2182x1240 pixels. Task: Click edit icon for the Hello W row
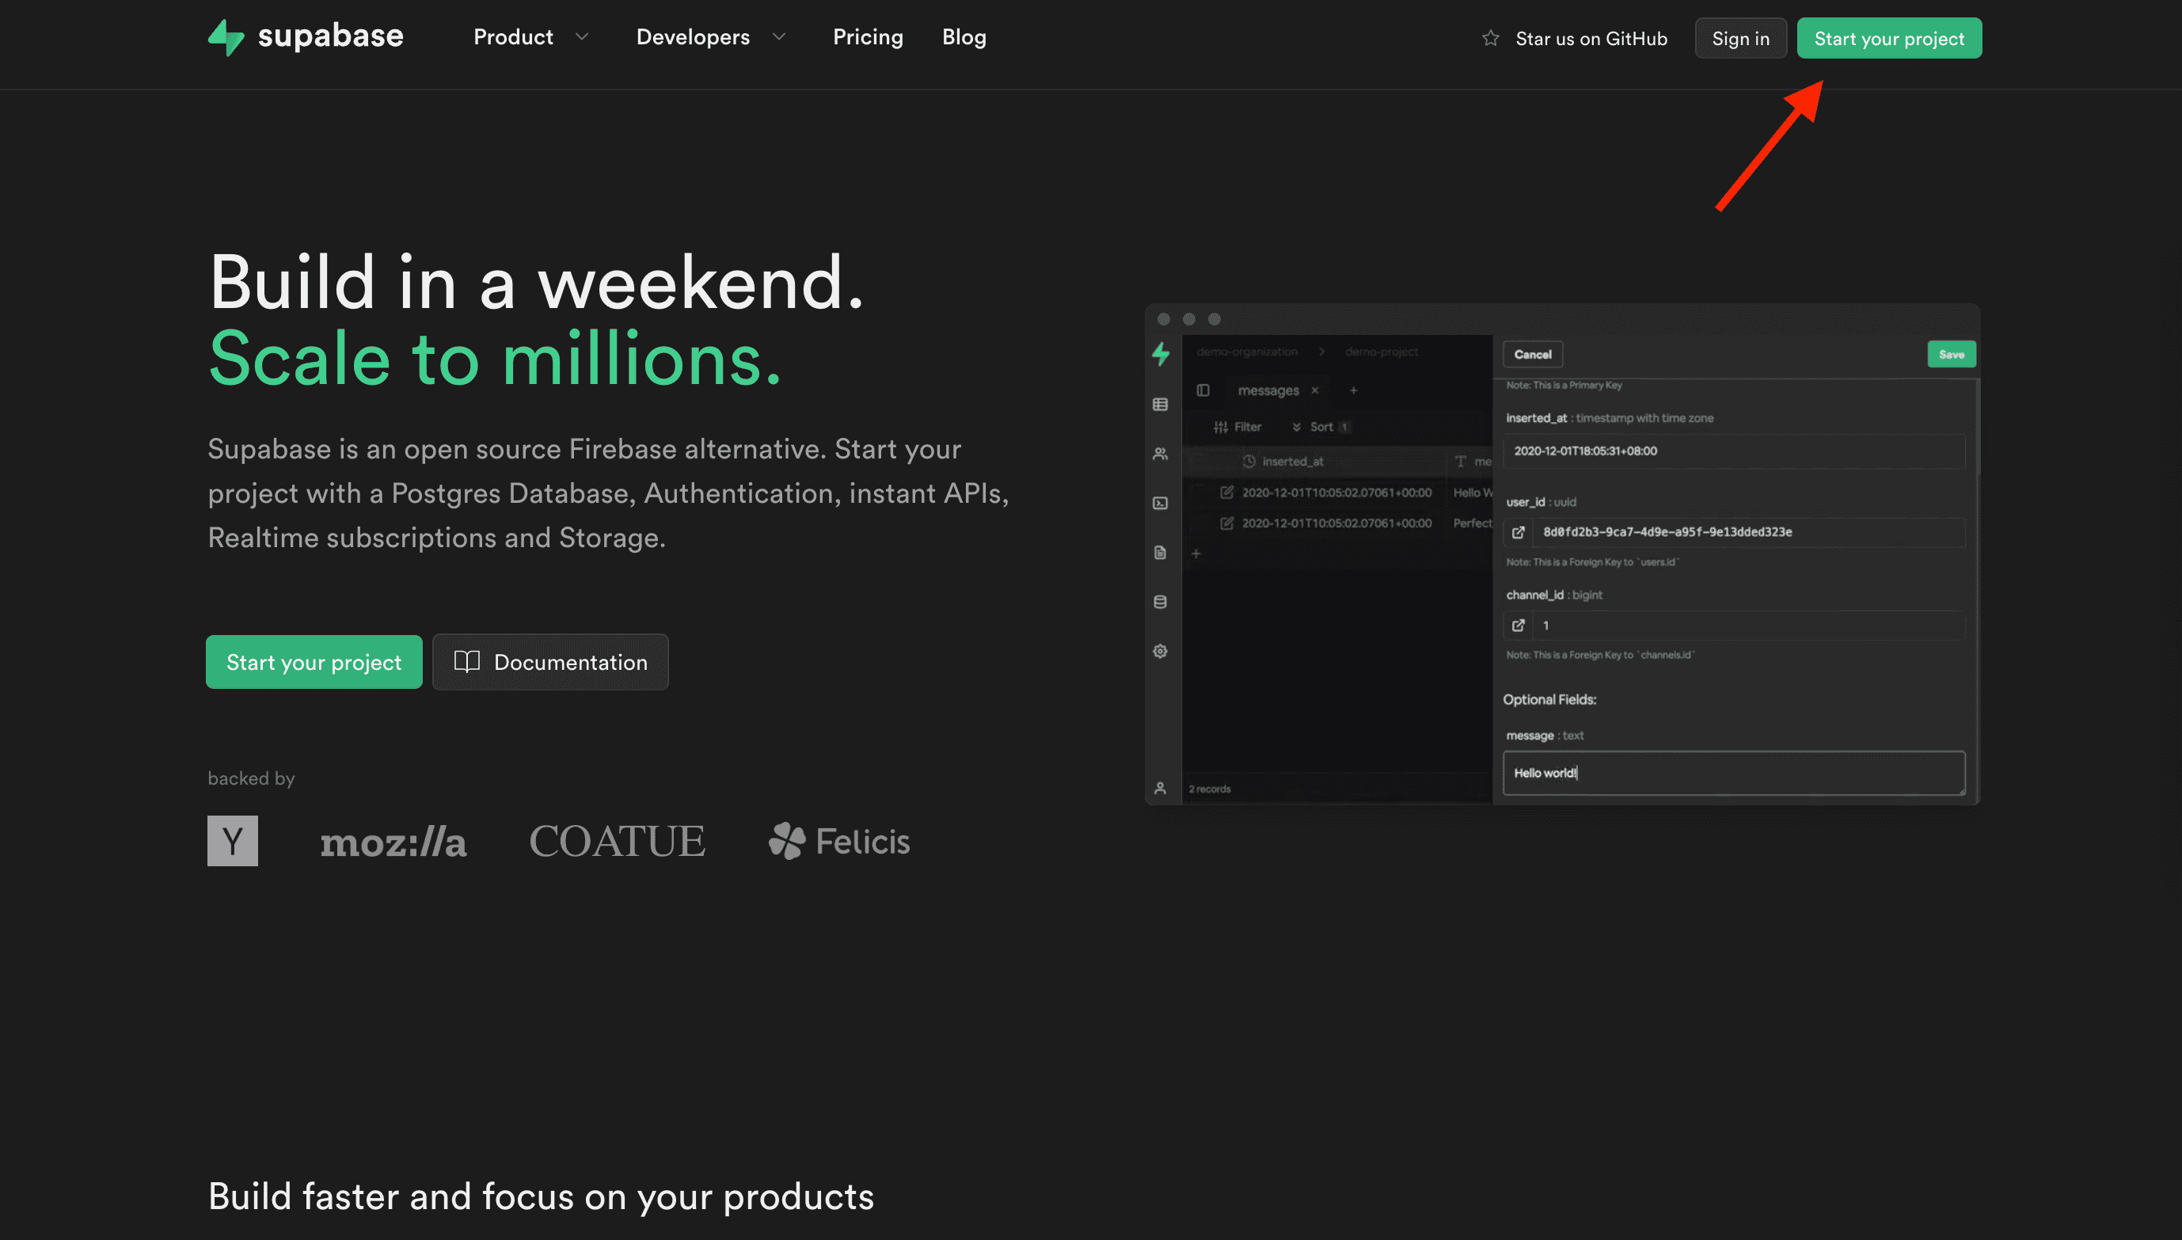click(1227, 493)
